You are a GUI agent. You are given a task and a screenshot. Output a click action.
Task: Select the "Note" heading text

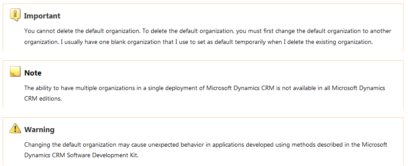(x=33, y=73)
